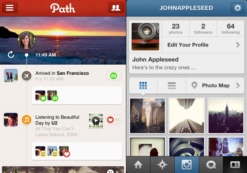Switch to list view of photos
Viewport: 247px width, 173px height.
click(172, 86)
